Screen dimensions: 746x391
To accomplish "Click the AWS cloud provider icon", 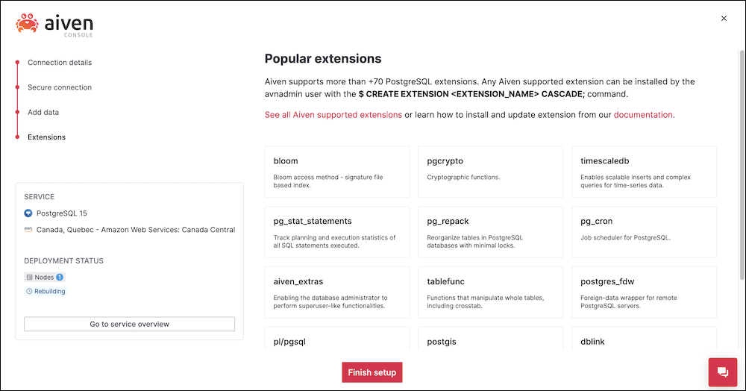I will point(28,229).
